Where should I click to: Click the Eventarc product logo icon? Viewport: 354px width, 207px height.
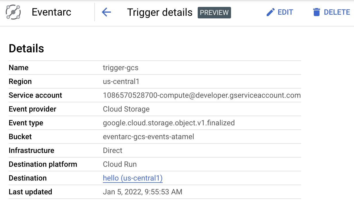(x=13, y=12)
